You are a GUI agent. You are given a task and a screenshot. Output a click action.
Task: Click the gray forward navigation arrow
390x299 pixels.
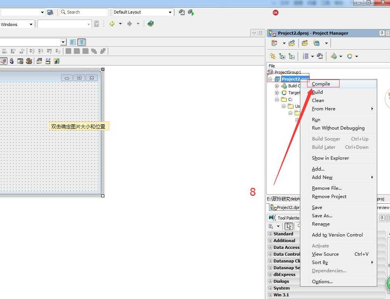(x=129, y=24)
